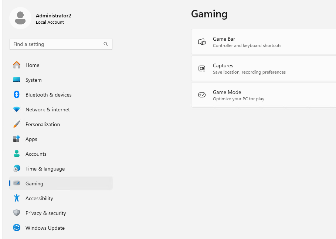Screen dimensions: 336x239
Task: Click the Windows Update refresh icon
Action: pyautogui.click(x=17, y=228)
